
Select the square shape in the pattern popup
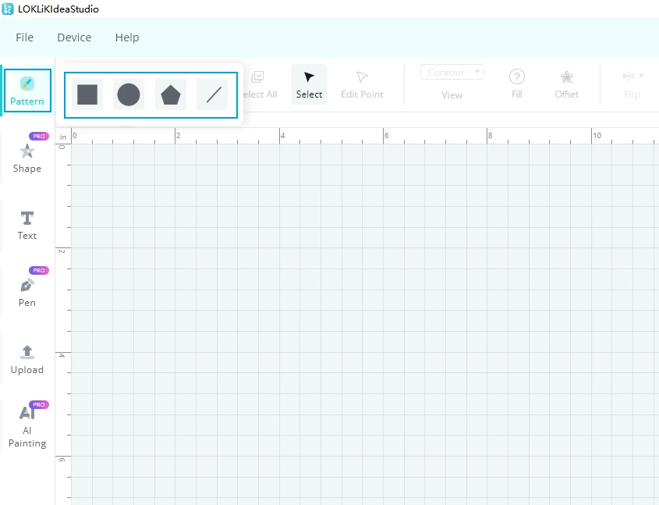[87, 94]
